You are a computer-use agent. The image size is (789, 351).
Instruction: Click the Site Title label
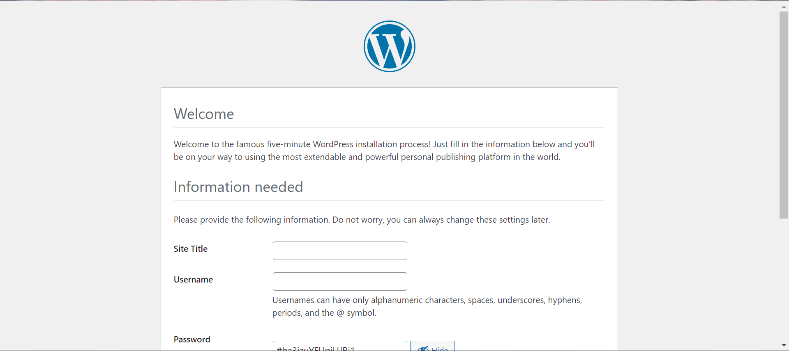191,249
